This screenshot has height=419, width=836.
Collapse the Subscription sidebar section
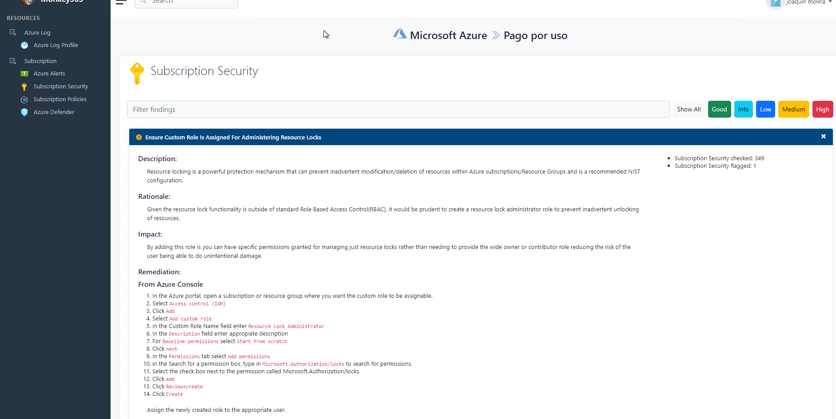(40, 61)
